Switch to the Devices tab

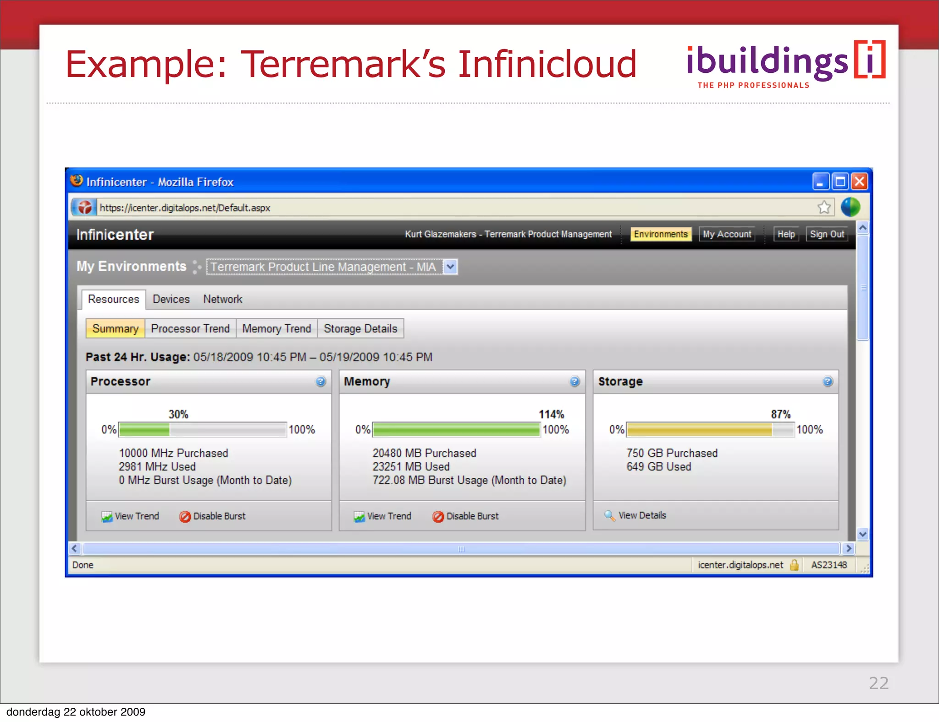tap(171, 299)
